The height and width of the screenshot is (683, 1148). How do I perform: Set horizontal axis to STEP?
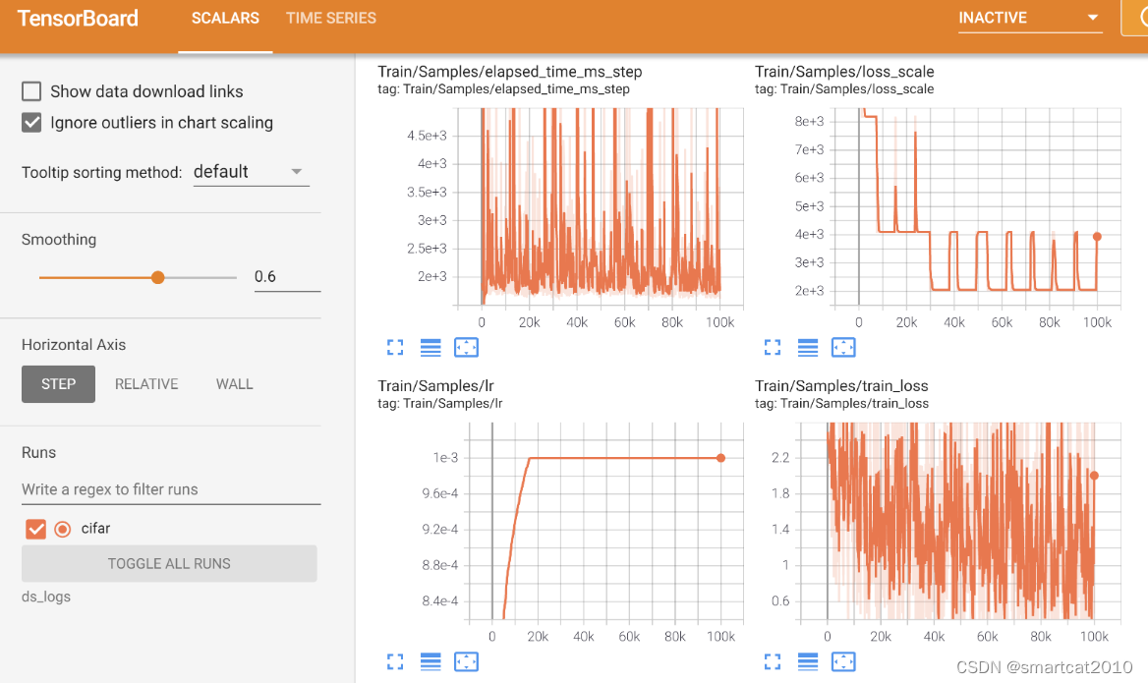point(59,384)
